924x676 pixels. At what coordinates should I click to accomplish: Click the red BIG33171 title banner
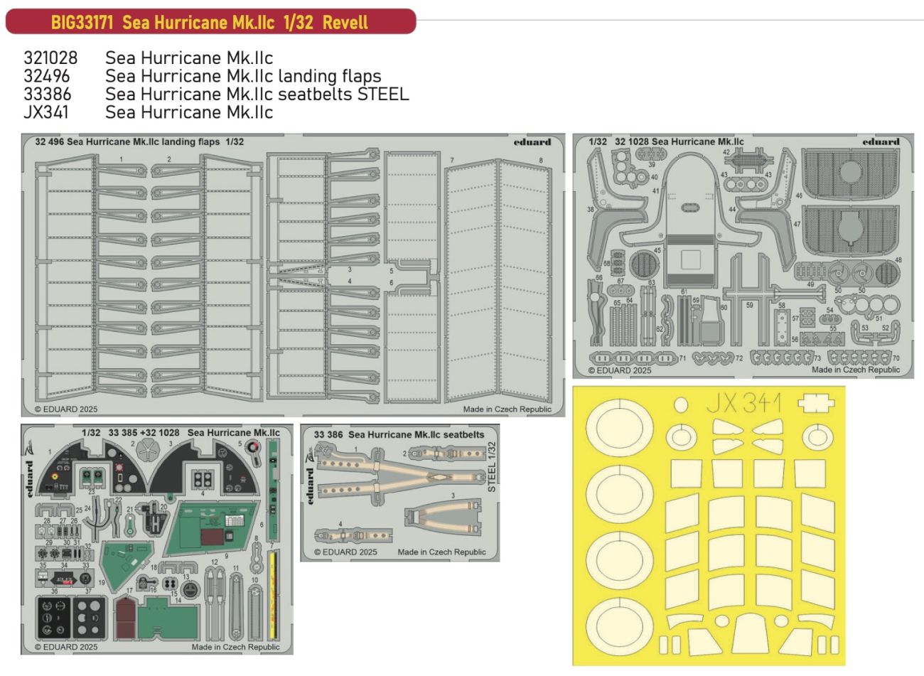click(210, 21)
